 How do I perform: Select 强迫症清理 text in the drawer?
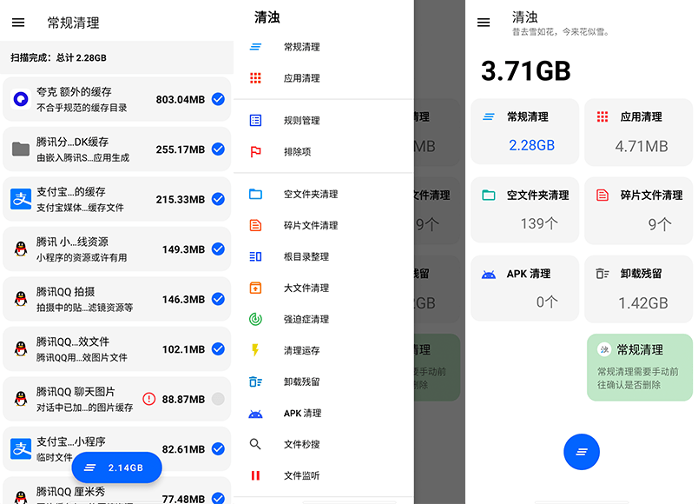pos(306,319)
